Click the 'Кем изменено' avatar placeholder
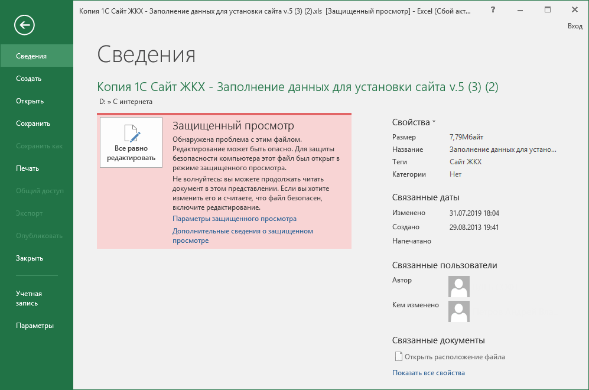The width and height of the screenshot is (589, 390). pos(459,311)
